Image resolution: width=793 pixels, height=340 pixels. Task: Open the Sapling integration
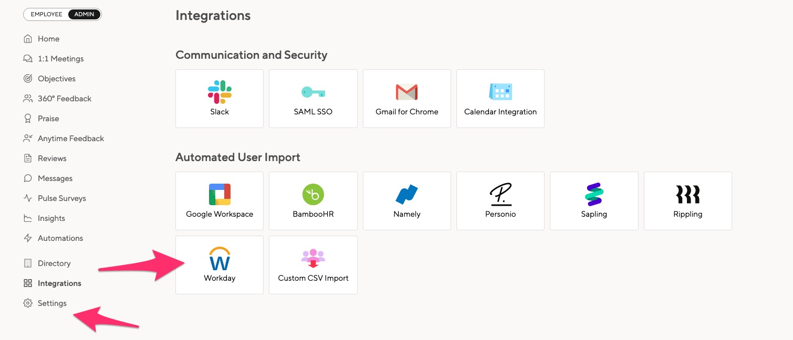593,200
